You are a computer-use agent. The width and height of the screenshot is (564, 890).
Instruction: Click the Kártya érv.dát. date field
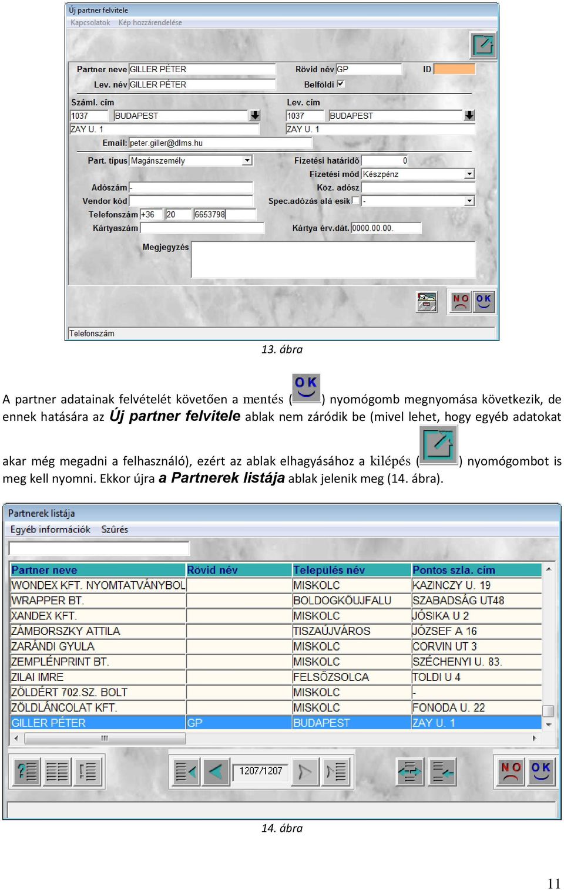(386, 228)
